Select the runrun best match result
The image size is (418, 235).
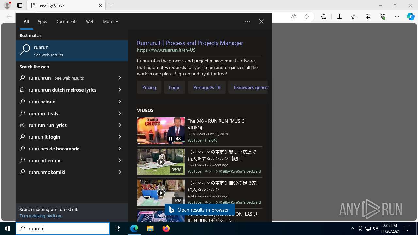click(x=72, y=51)
